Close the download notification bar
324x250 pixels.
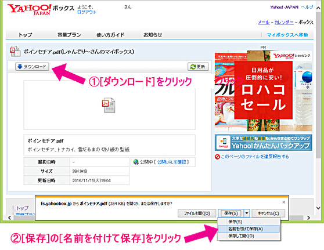coord(284,202)
